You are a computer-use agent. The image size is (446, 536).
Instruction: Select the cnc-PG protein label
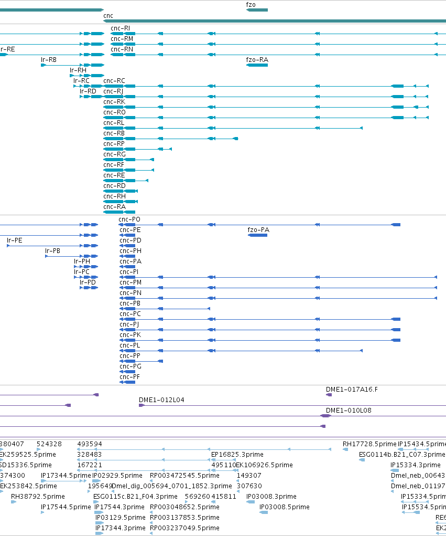pos(130,366)
